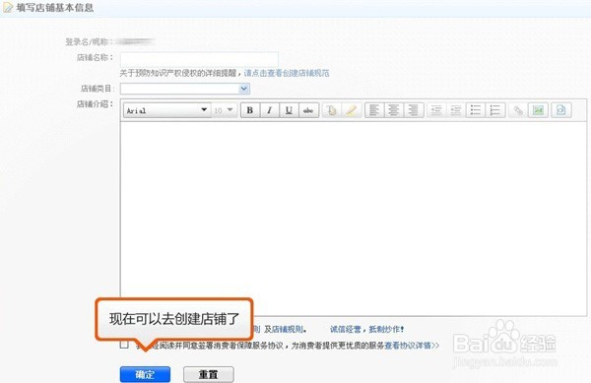Click the 重置 reset button
The height and width of the screenshot is (383, 591).
209,374
